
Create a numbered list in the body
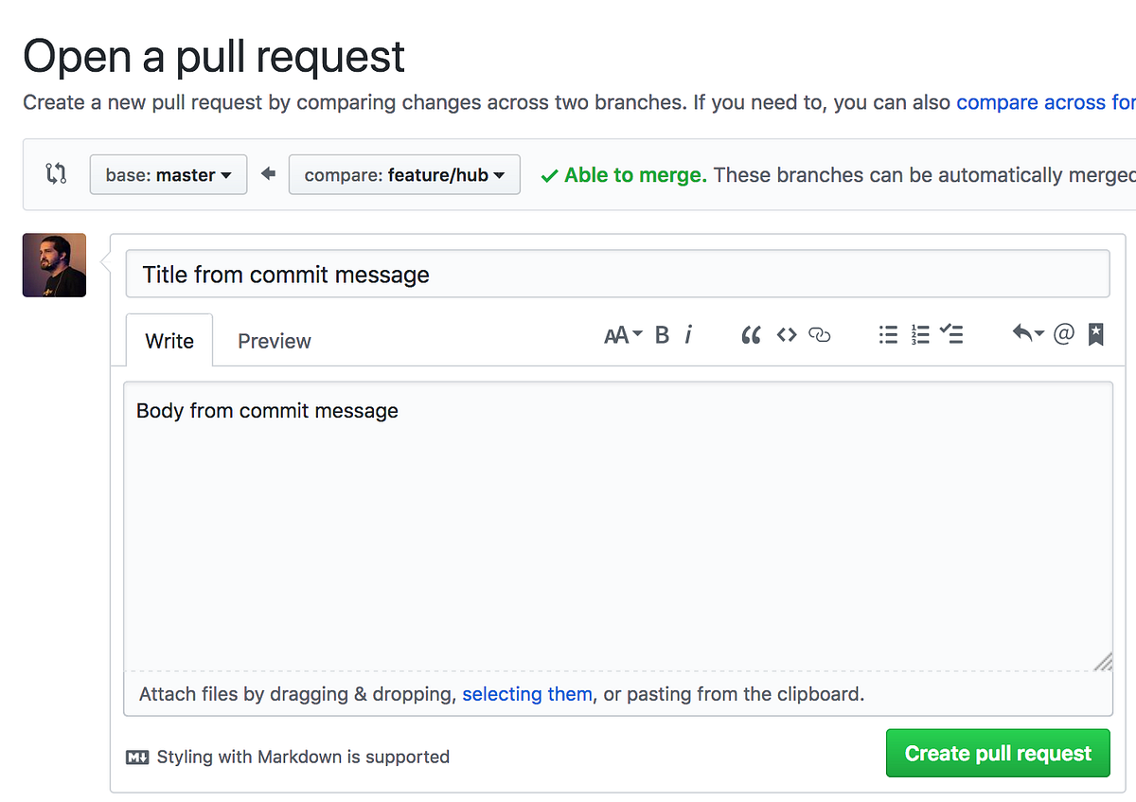point(919,334)
